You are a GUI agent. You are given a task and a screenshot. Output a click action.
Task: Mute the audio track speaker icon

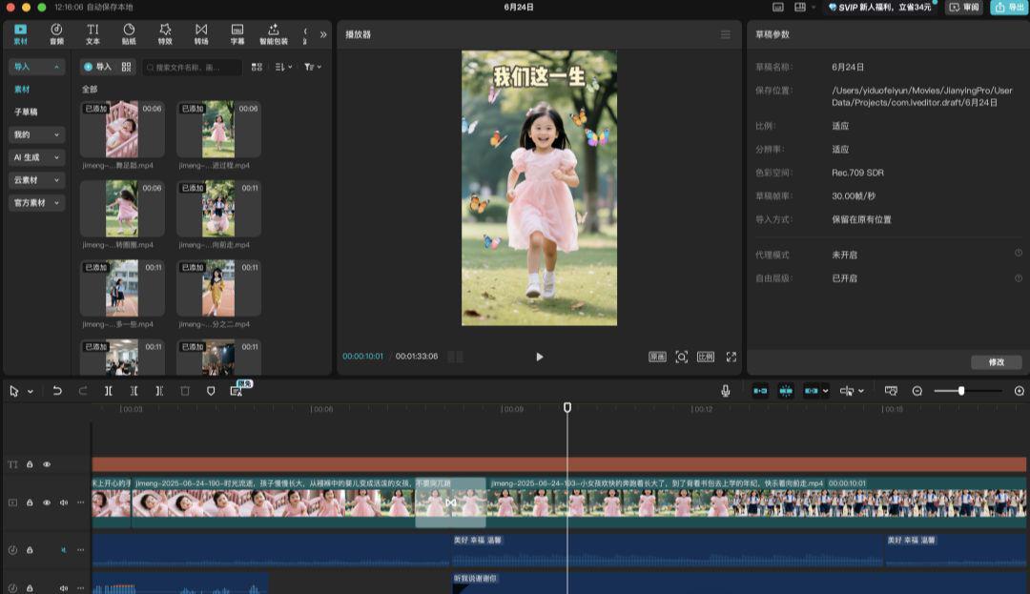(63, 549)
